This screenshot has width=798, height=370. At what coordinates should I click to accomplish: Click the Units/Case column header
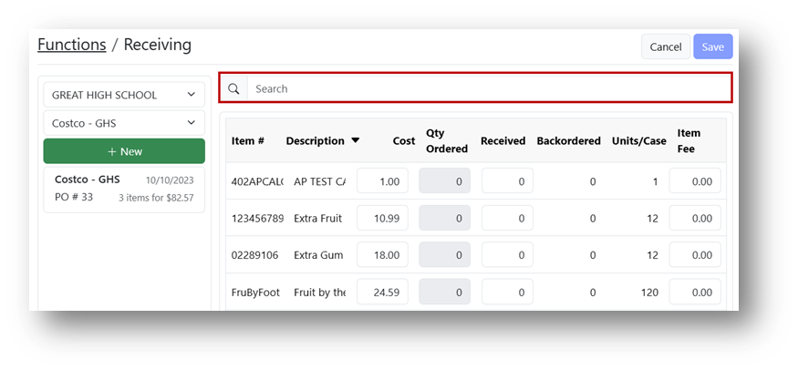tap(638, 140)
